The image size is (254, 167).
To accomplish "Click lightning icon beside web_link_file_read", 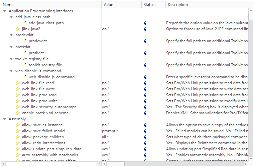I will click(x=18, y=83).
